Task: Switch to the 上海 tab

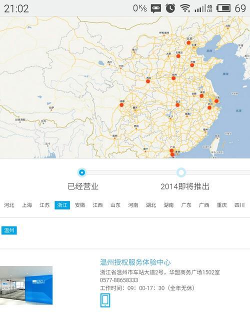Action: pos(27,205)
